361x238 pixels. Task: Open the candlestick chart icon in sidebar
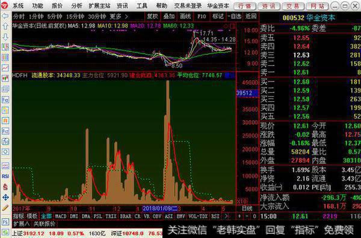pos(5,79)
